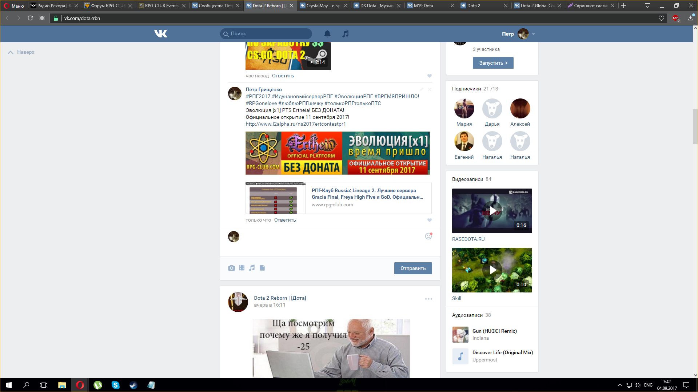Open the РПГ-Клуб Russia link preview title
The width and height of the screenshot is (698, 392).
367,194
